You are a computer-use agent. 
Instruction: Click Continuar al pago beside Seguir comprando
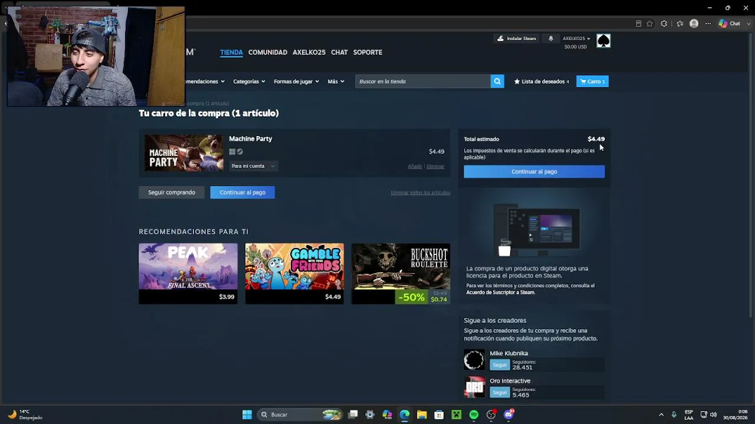coord(242,193)
